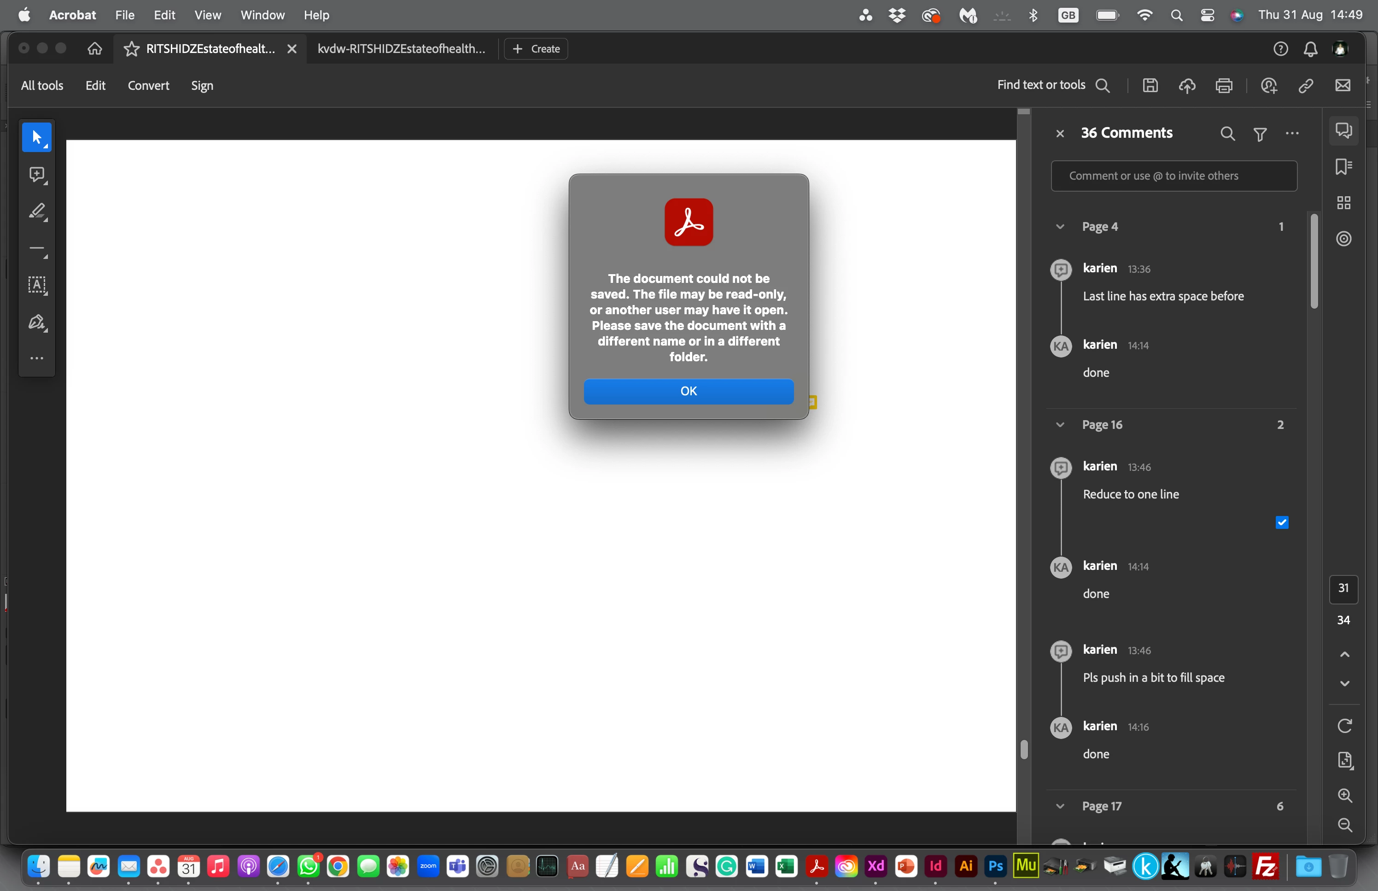Filter comments with the funnel icon

pyautogui.click(x=1260, y=134)
